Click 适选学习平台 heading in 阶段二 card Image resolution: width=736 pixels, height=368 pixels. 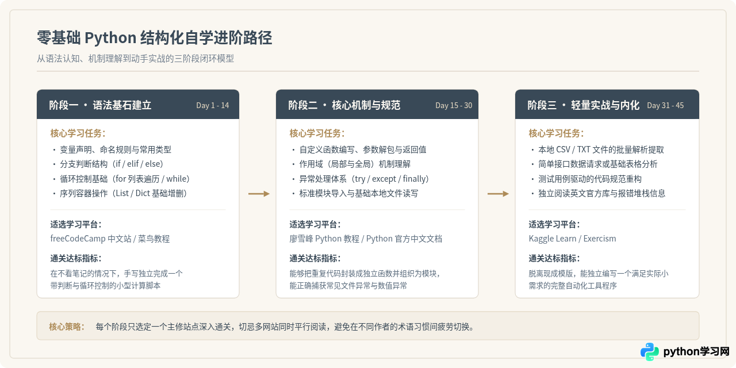tap(315, 224)
